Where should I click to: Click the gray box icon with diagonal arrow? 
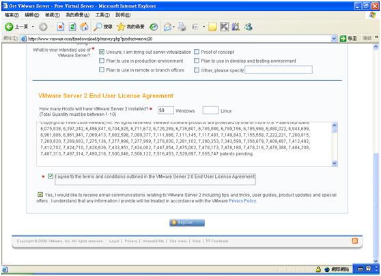tap(224, 27)
